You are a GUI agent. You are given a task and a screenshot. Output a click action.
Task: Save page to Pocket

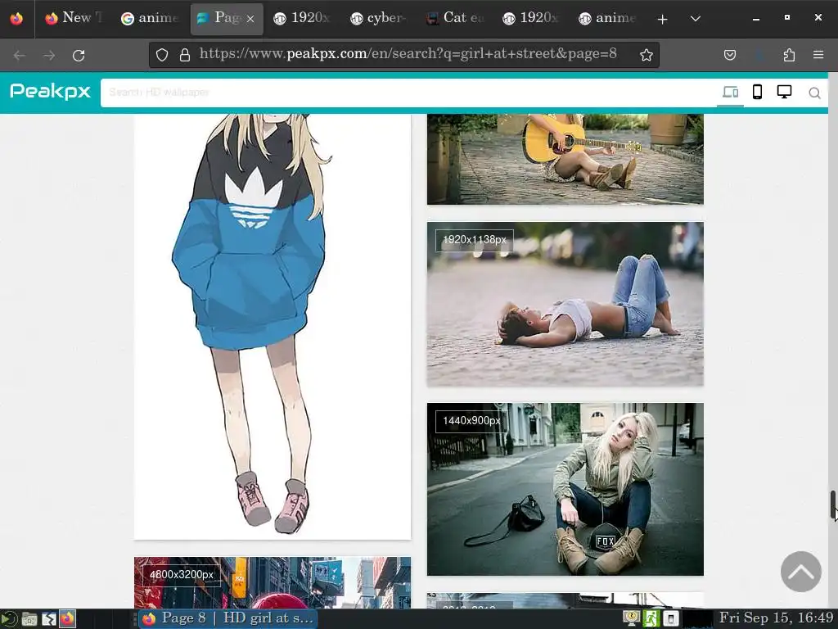coord(729,55)
